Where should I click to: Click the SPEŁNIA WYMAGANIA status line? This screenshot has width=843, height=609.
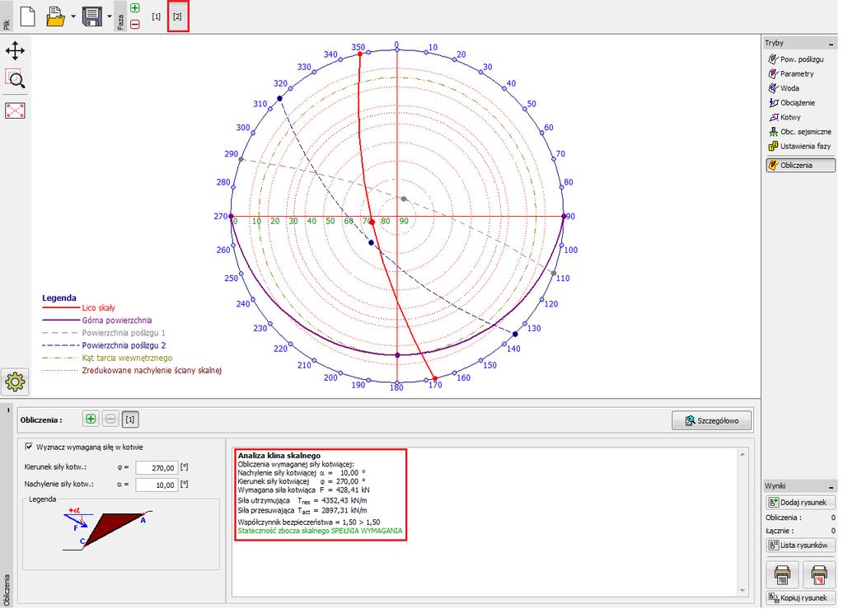(320, 531)
